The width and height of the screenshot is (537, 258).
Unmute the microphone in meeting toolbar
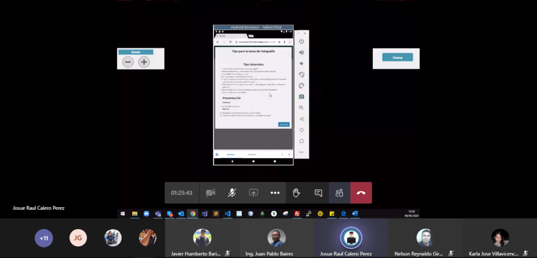point(232,193)
